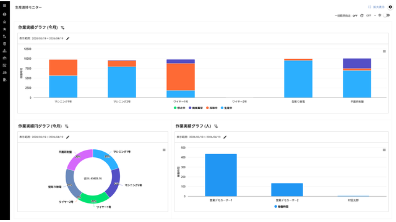
Task: Edit date range of donut chart pencil icon
Action: tap(67, 137)
